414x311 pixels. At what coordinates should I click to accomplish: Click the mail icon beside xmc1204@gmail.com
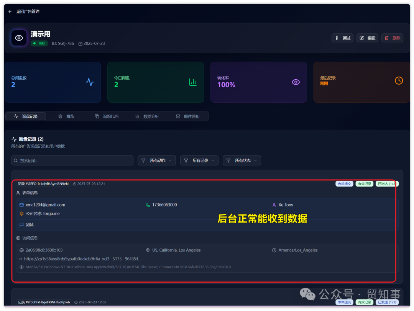21,205
